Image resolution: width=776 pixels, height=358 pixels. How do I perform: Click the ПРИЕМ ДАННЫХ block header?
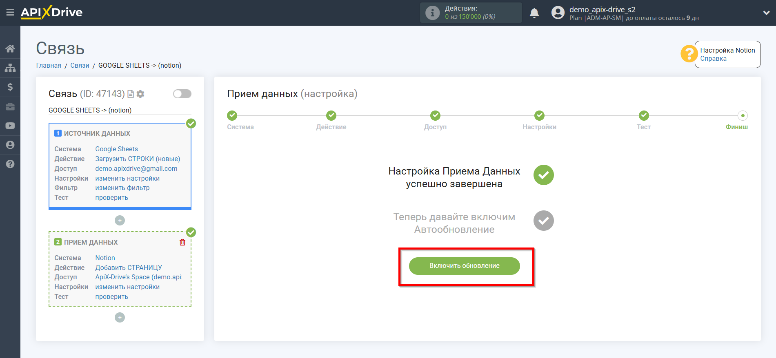coord(91,242)
